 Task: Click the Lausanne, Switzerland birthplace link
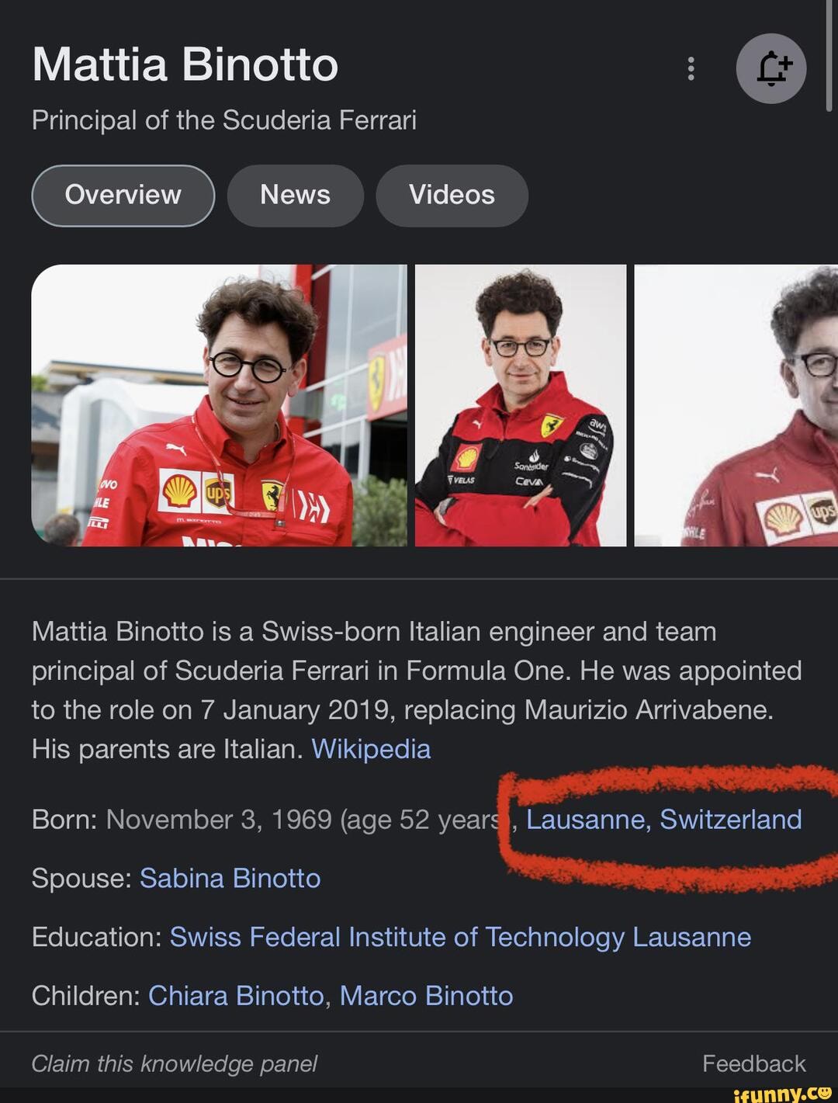click(x=663, y=820)
